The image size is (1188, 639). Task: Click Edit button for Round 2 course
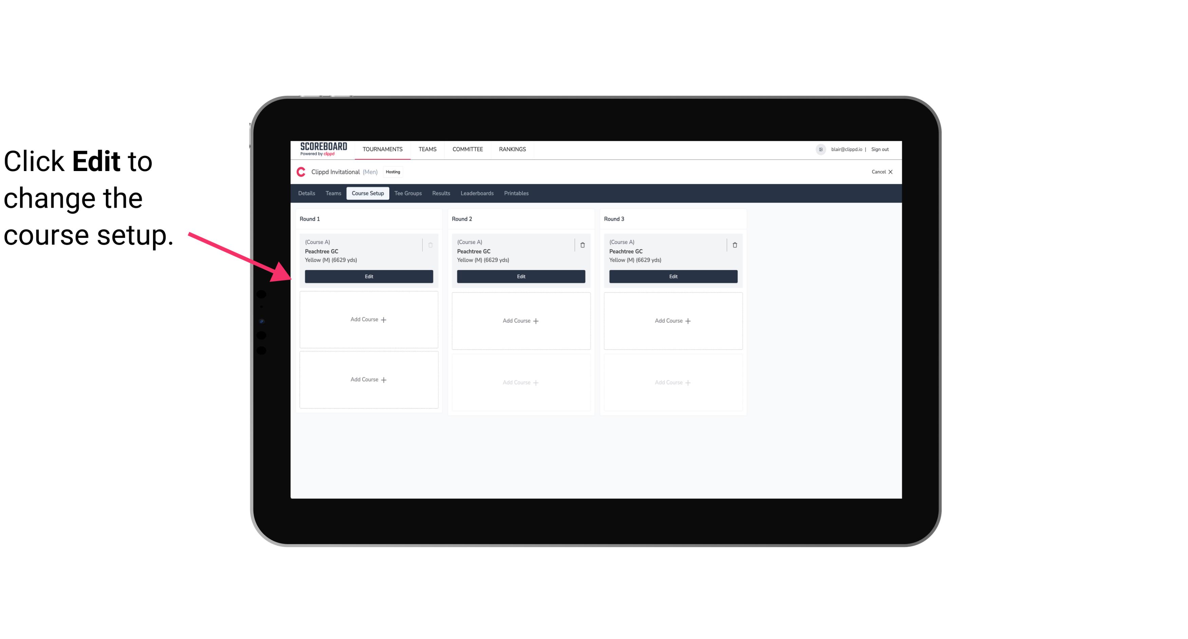(x=520, y=276)
